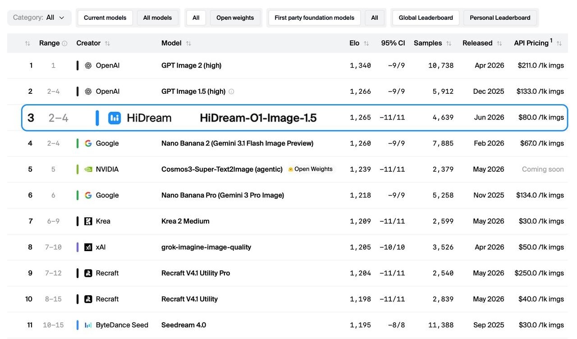
Task: Click the Google logo in Nano Banana 2 row
Action: coord(88,143)
